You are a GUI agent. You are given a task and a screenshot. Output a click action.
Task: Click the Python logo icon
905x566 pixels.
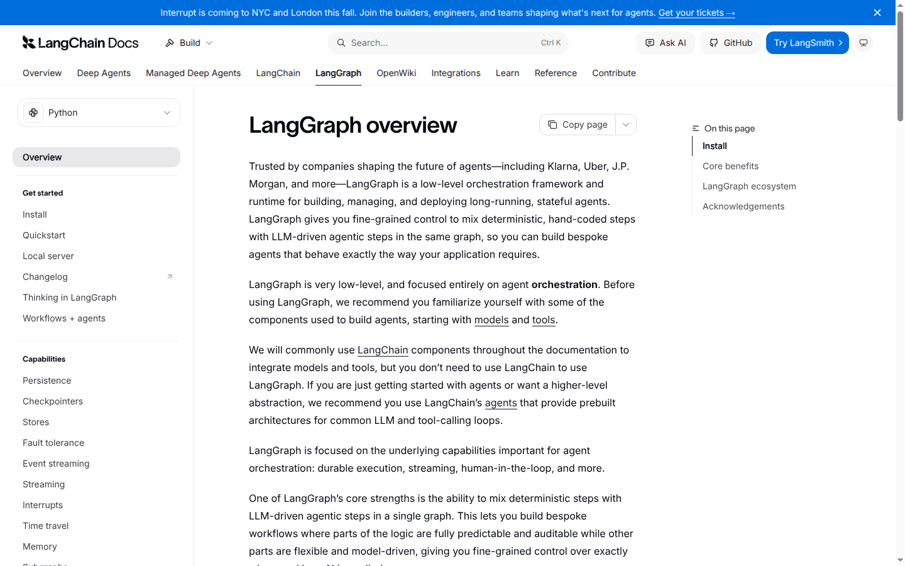tap(33, 113)
